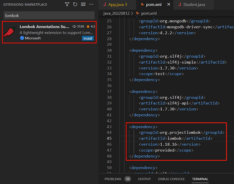Click the org.mongodb groupId text

point(173,21)
